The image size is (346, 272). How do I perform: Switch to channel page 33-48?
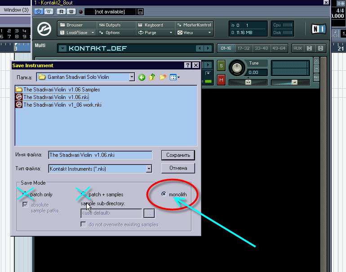261,48
